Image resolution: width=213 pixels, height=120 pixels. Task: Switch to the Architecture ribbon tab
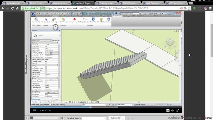pos(40,16)
